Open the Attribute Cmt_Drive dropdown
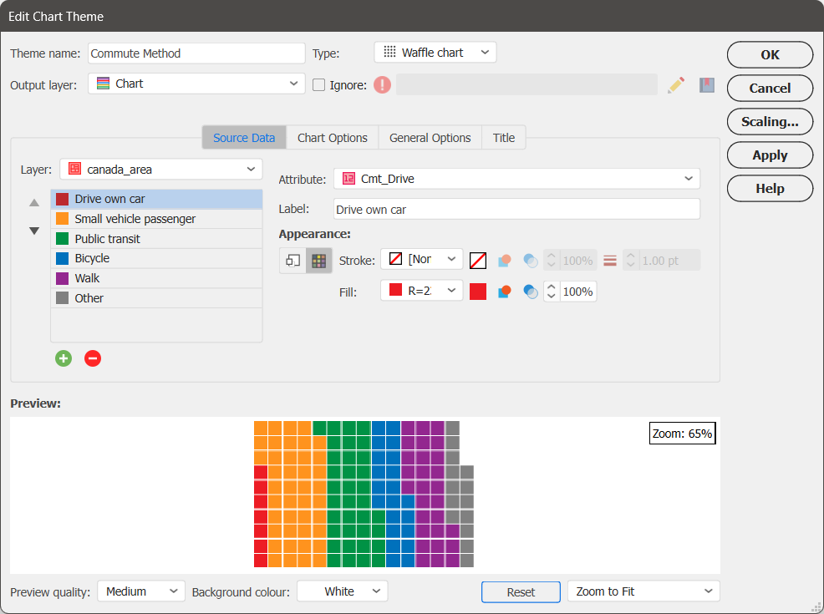Image resolution: width=824 pixels, height=614 pixels. coord(517,179)
